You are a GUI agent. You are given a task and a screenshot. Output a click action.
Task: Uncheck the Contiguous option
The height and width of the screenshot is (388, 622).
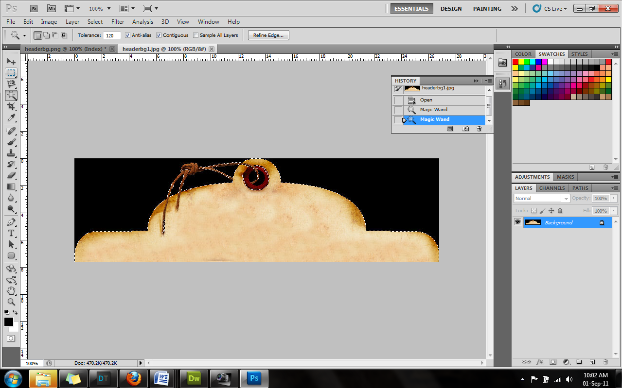tap(159, 35)
